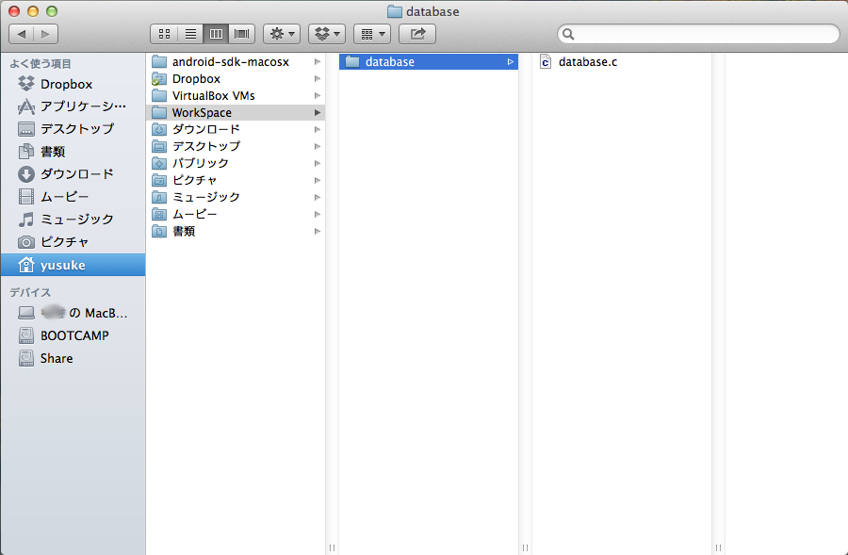The width and height of the screenshot is (848, 555).
Task: Select the yusuke home folder in sidebar
Action: click(x=73, y=265)
